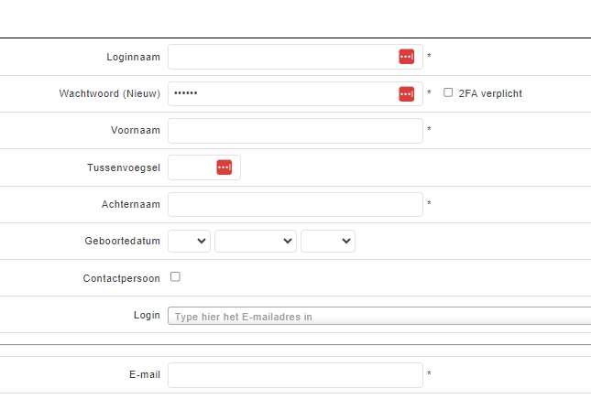Enable the 2FA verplicht checkbox
Viewport: 591px width, 399px height.
tap(448, 92)
